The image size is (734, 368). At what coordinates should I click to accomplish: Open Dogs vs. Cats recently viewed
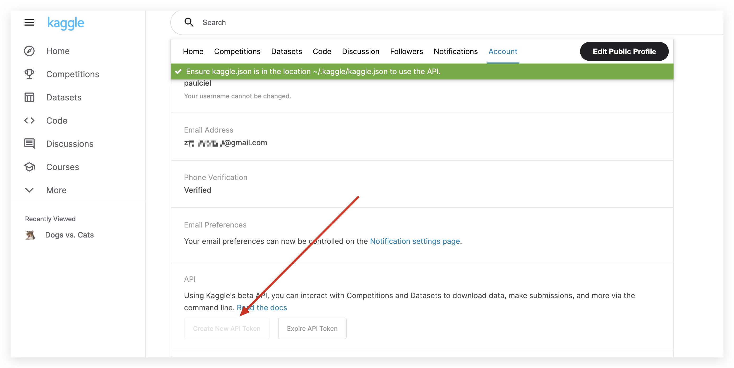(69, 235)
